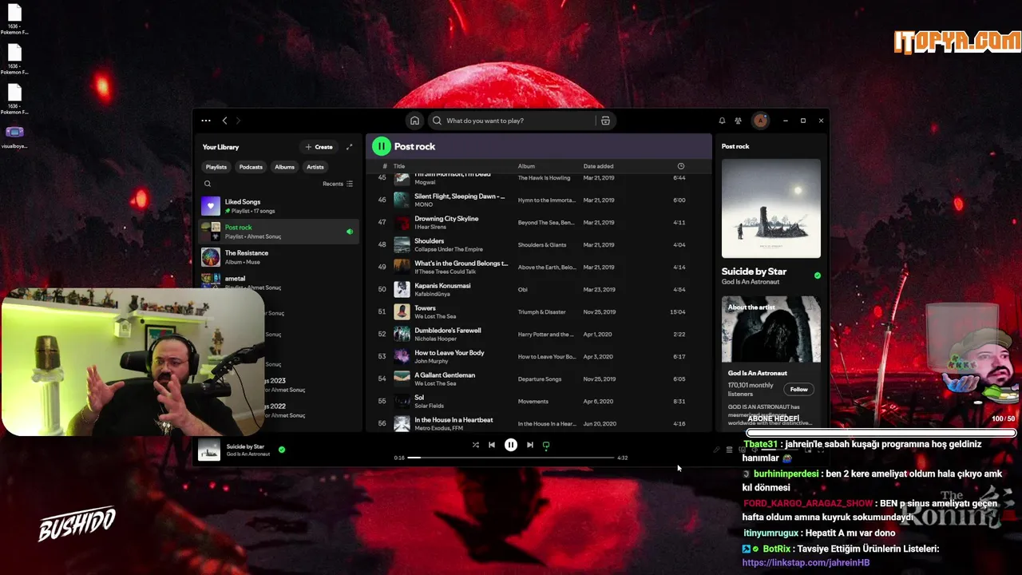Click now-playing cover thumbnail in player bar
1022x575 pixels.
pyautogui.click(x=209, y=450)
